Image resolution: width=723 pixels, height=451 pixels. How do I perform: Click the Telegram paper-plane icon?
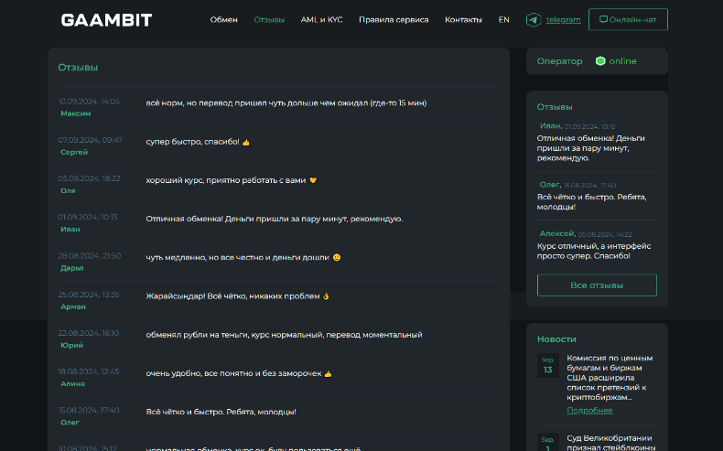coord(534,20)
